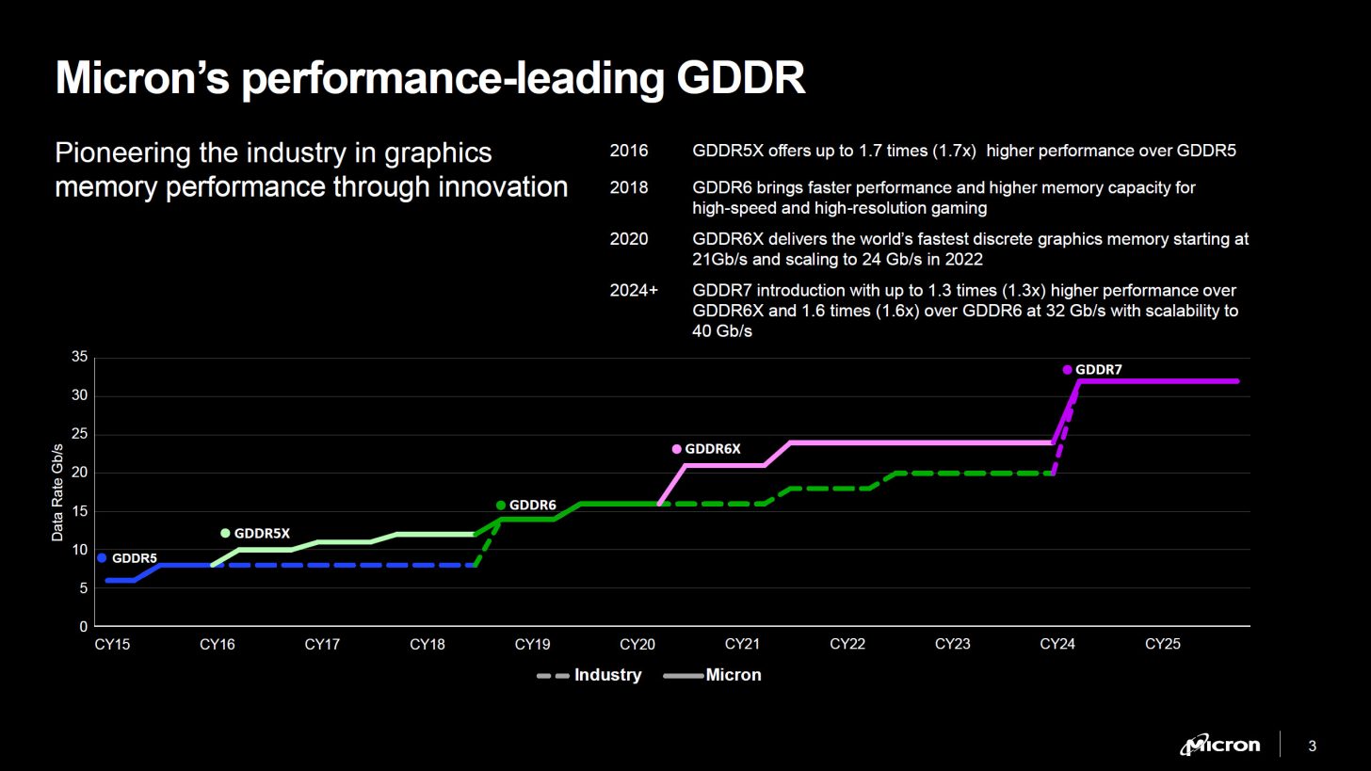
Task: Click the y-axis value 0
Action: click(x=83, y=626)
